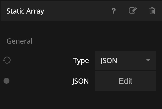The image size is (162, 109).
Task: Revert Type to default with the undo arrow
Action: click(6, 60)
